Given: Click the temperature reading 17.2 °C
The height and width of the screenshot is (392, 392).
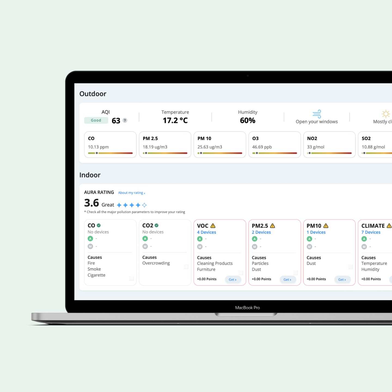Looking at the screenshot, I should [175, 120].
